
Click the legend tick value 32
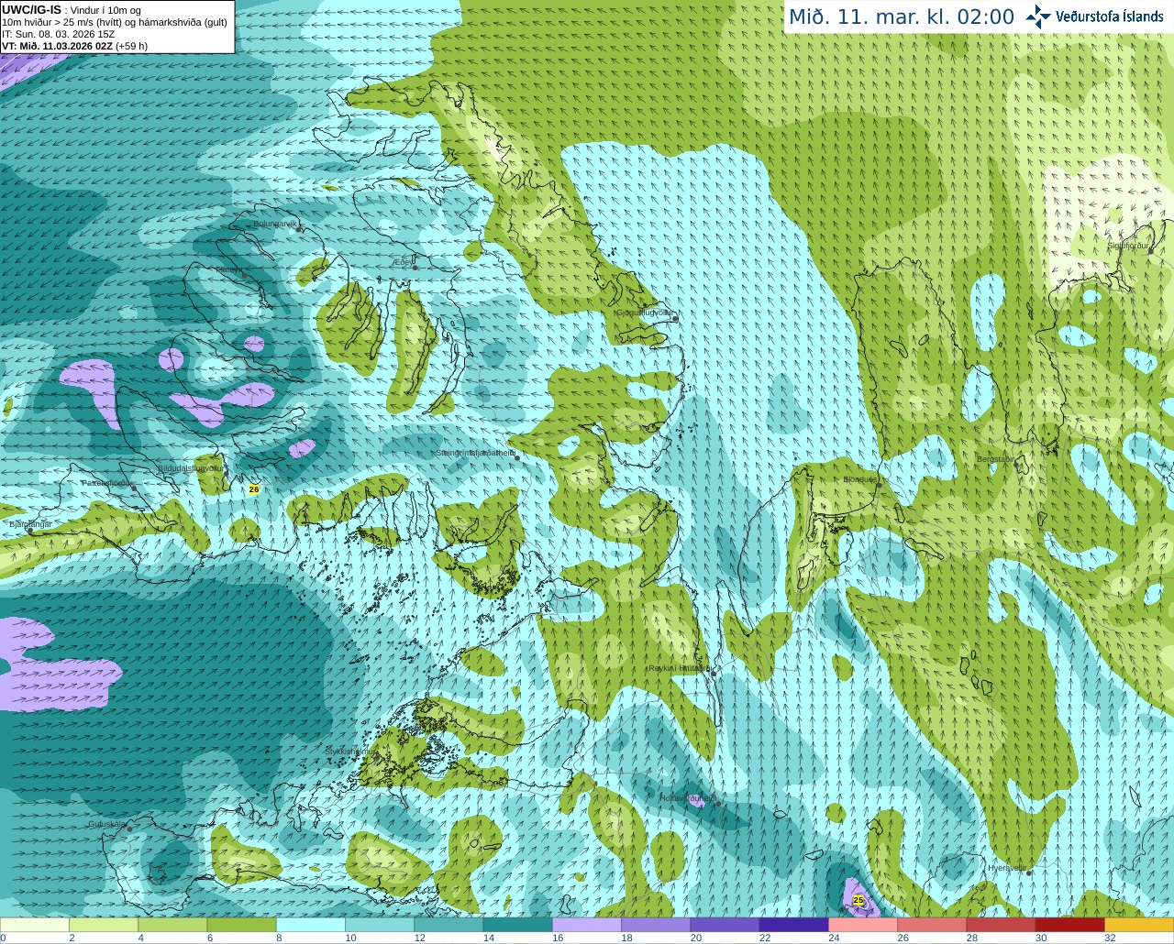[1110, 938]
